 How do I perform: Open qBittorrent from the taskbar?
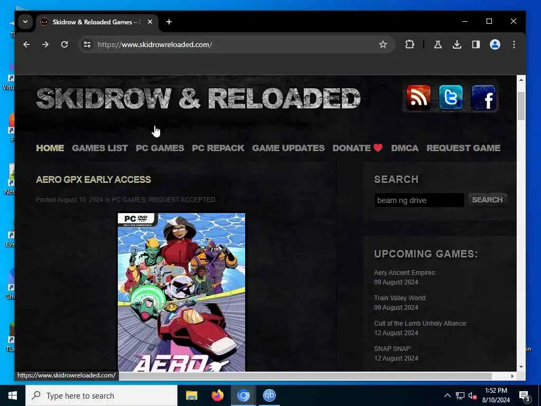(x=269, y=395)
